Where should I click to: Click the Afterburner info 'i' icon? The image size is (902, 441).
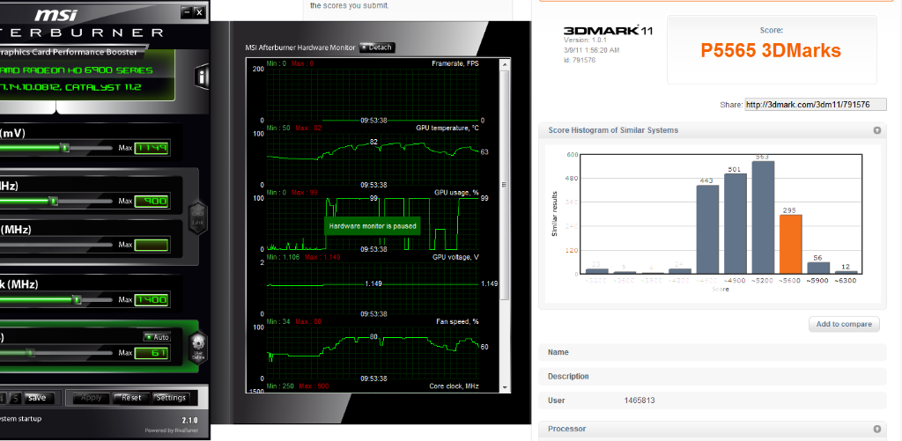(x=203, y=77)
